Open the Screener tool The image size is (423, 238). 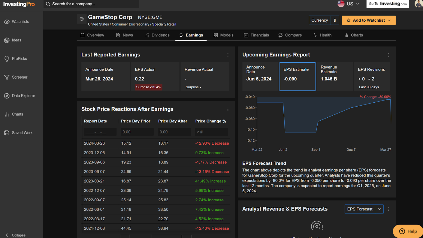16,77
